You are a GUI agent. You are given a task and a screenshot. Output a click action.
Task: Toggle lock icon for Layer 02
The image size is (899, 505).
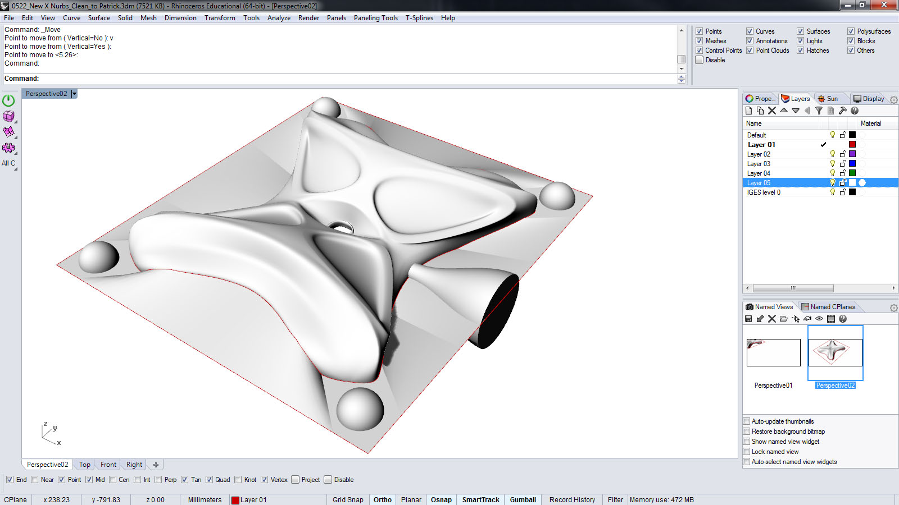tap(843, 154)
